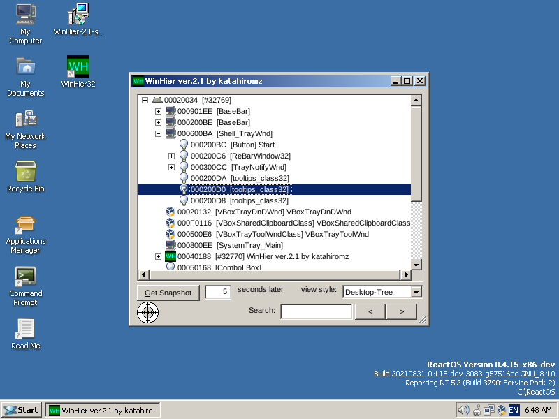Click the bulb icon of 000200BC [Button] Start
This screenshot has width=559, height=419.
(184, 145)
